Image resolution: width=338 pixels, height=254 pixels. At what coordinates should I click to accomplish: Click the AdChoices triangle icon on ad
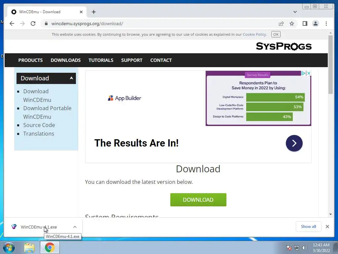pos(303,73)
